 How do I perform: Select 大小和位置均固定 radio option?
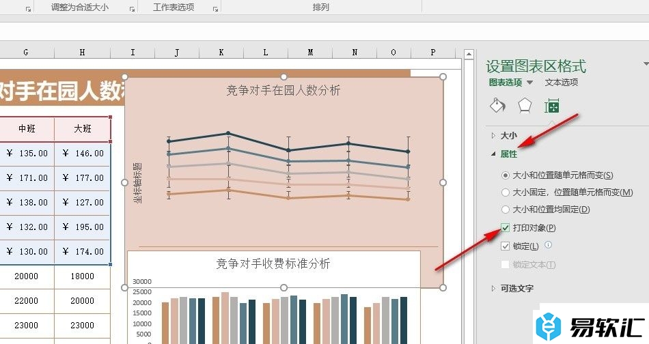505,210
